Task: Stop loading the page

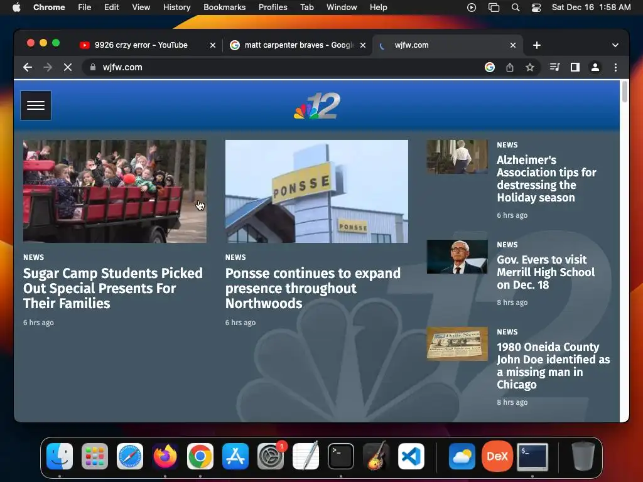Action: [x=68, y=67]
